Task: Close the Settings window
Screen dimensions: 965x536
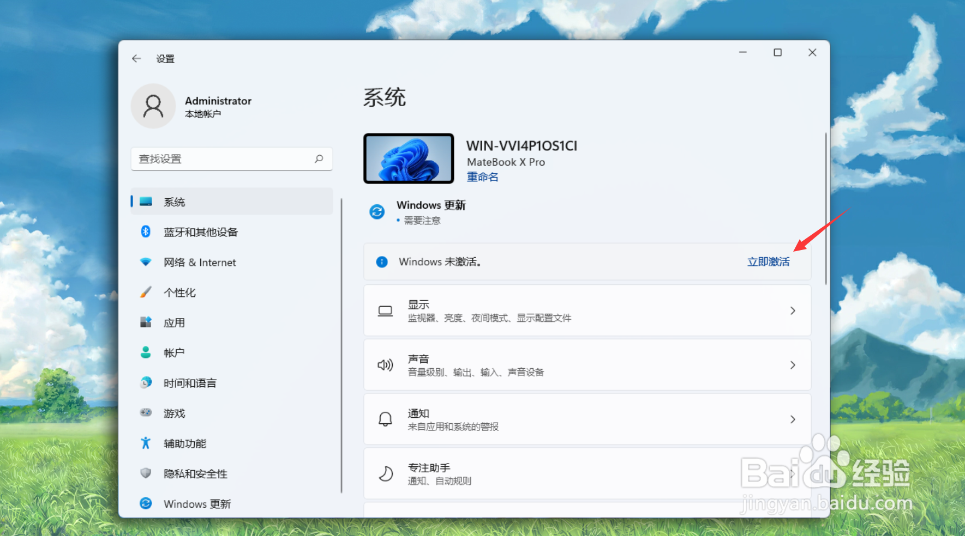Action: coord(812,52)
